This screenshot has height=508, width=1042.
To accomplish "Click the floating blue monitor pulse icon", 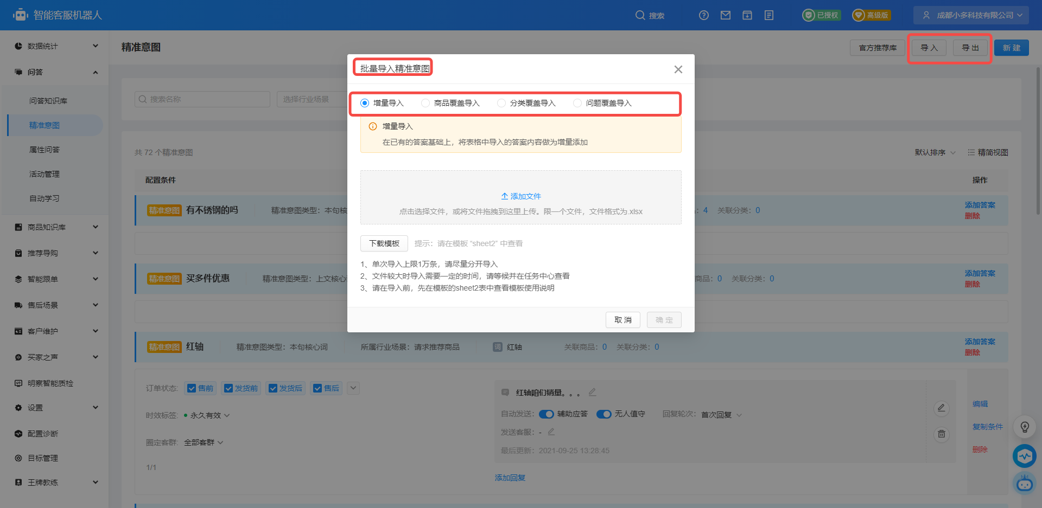I will (1025, 456).
